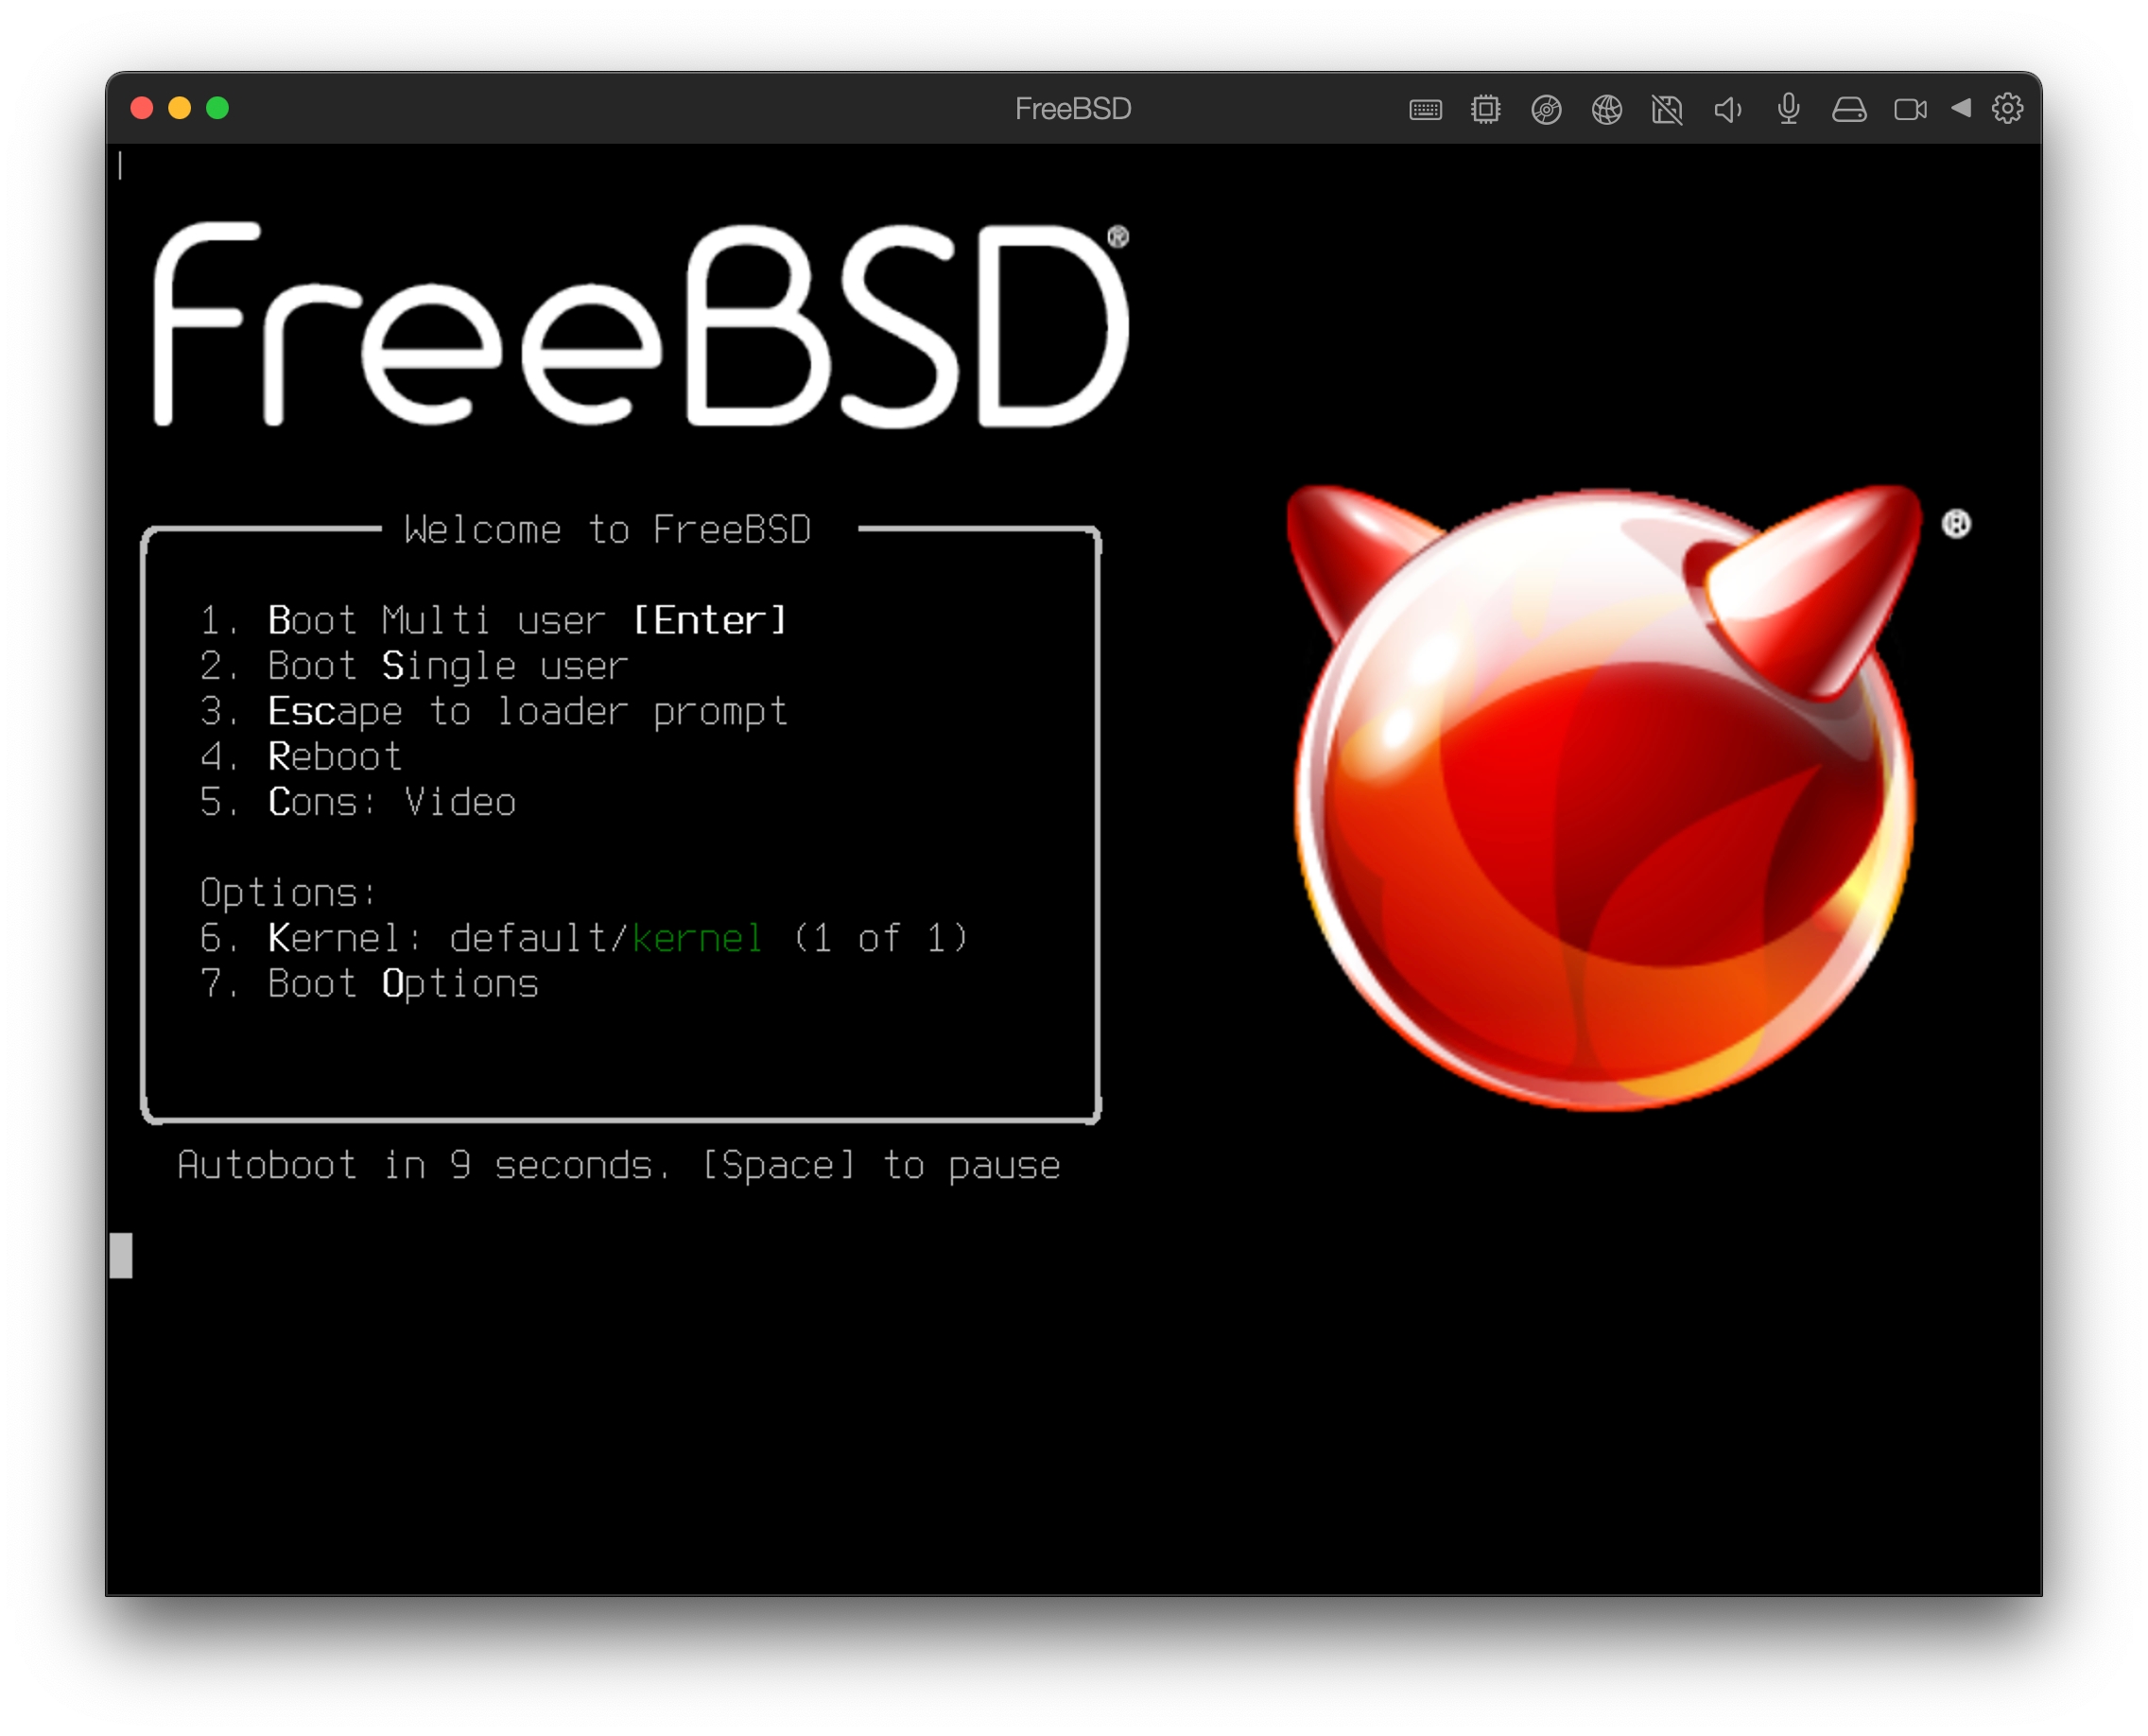Open the hard drive icon
The height and width of the screenshot is (1736, 2148).
1849,109
